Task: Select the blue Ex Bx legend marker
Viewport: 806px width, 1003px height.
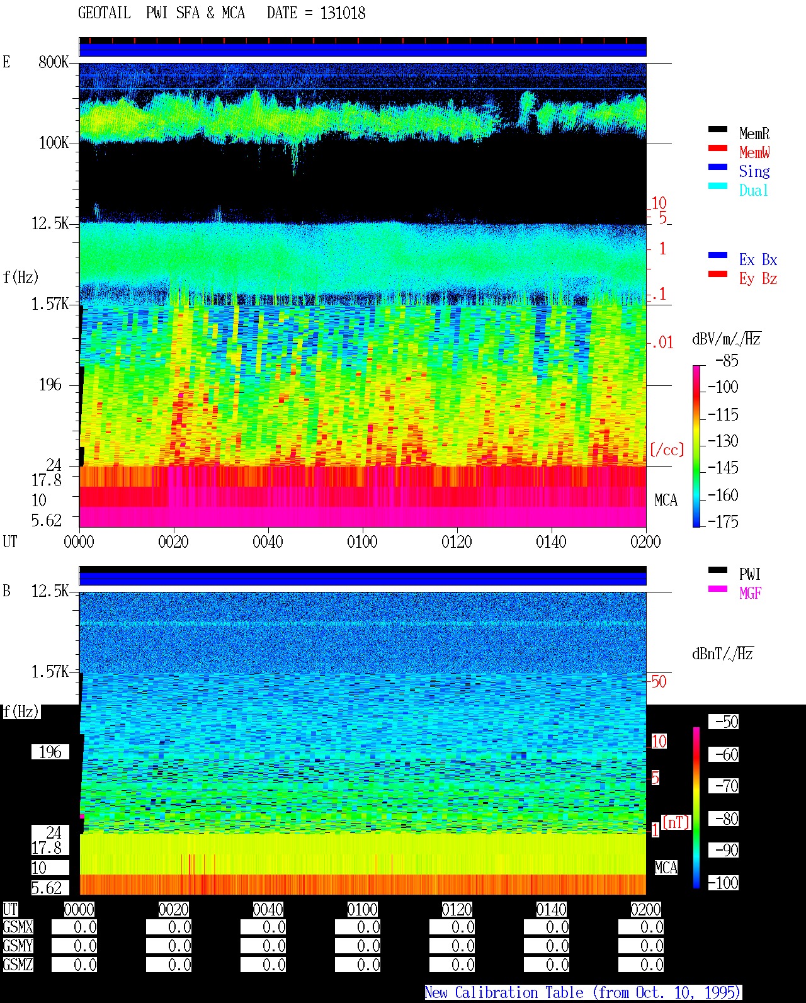Action: click(x=718, y=256)
